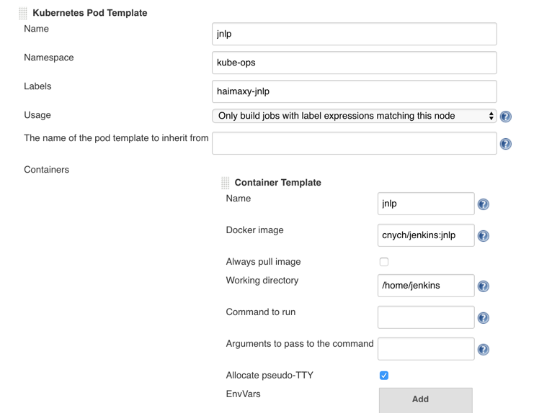
Task: Open help for pod template inherit field
Action: [x=506, y=144]
